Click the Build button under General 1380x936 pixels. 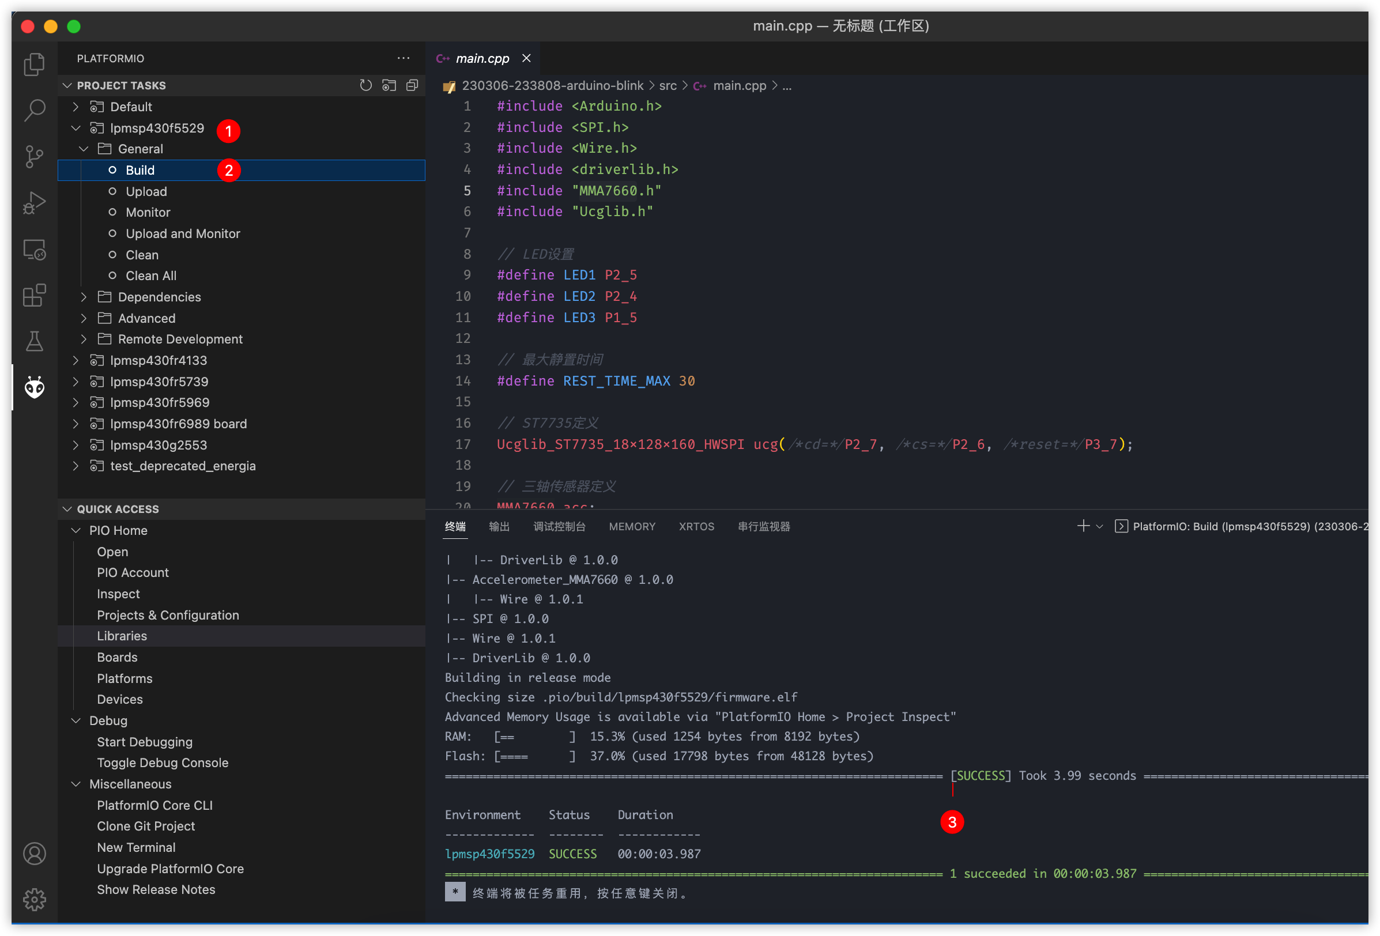(x=139, y=169)
